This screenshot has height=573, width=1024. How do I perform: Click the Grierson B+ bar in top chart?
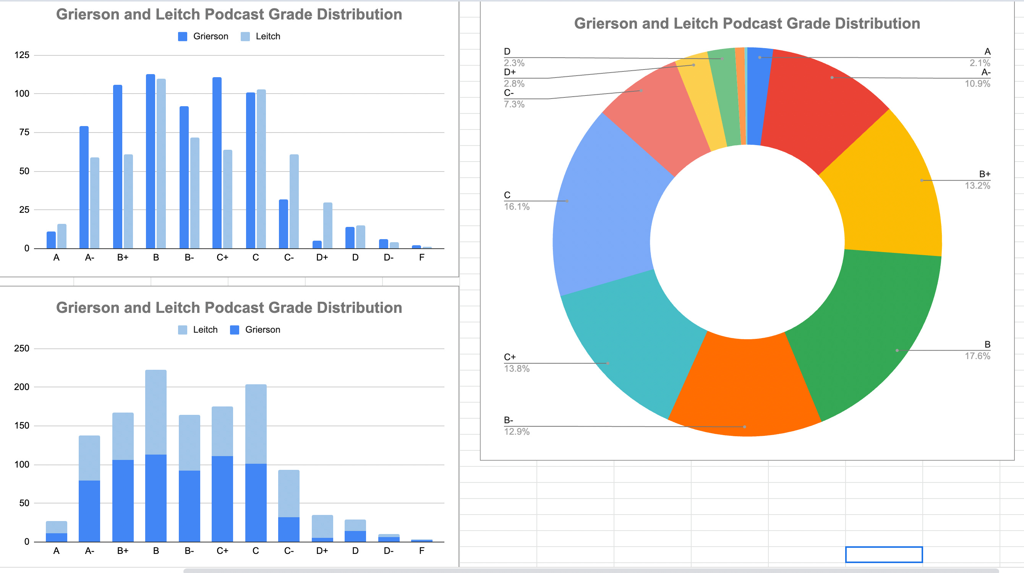pyautogui.click(x=118, y=167)
